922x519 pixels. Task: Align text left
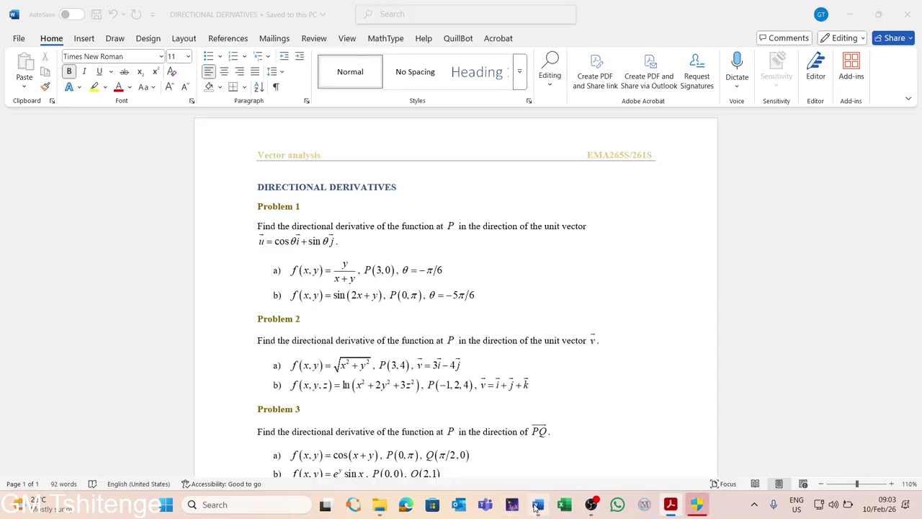click(208, 71)
